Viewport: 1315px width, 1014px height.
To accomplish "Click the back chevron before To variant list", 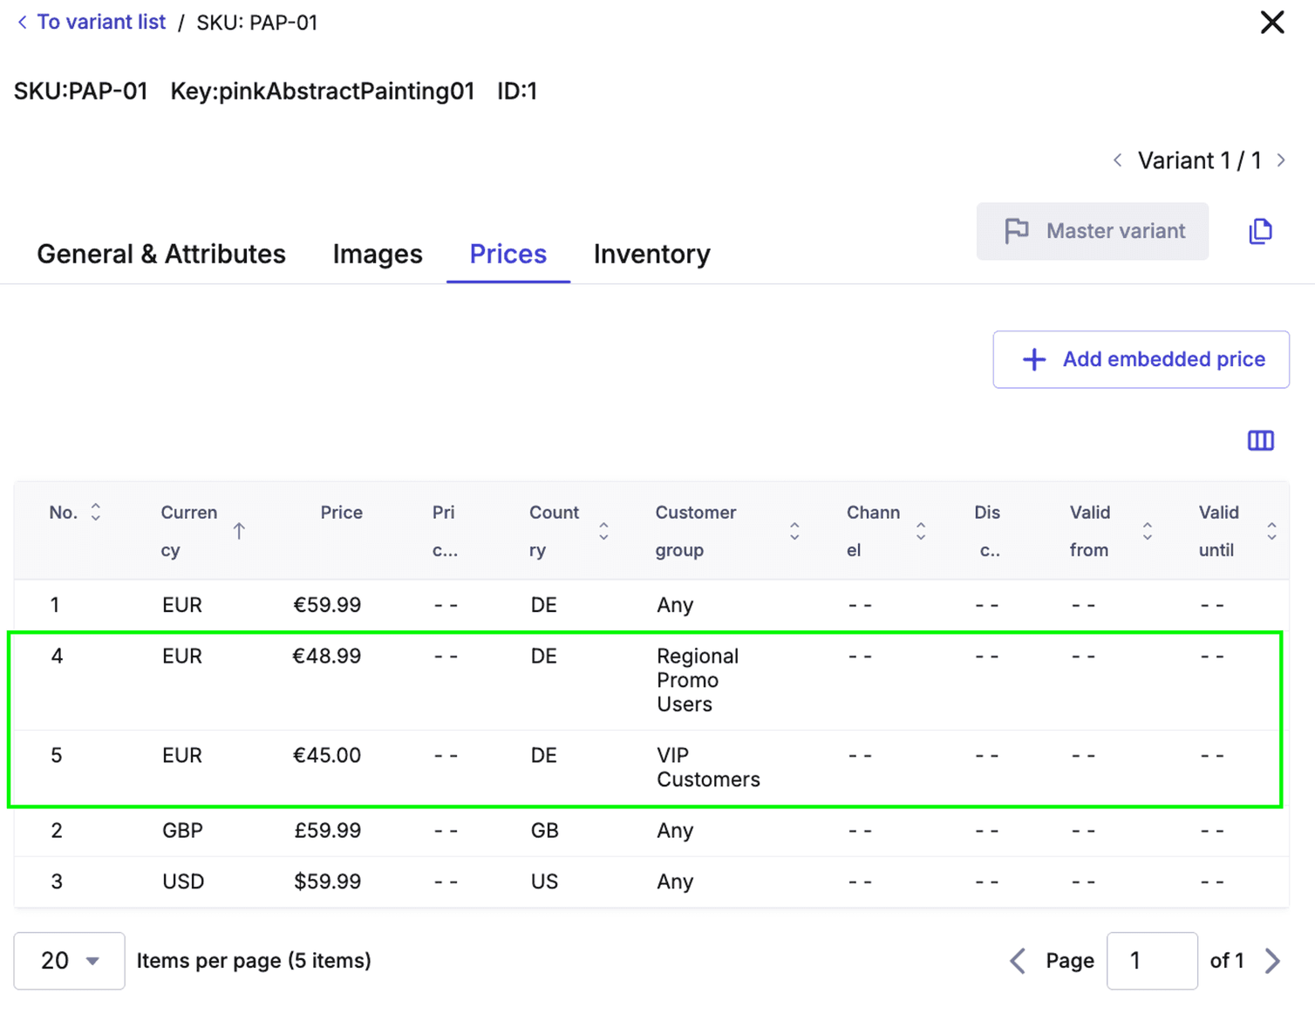I will pyautogui.click(x=21, y=22).
